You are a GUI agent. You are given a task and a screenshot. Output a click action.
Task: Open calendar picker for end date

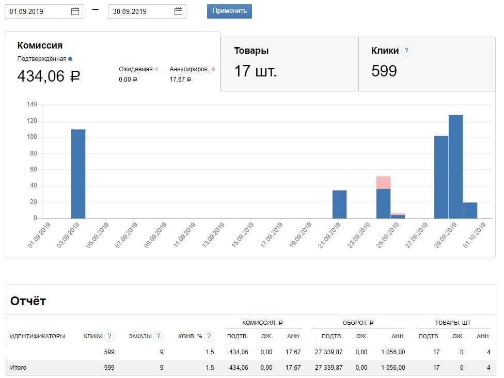178,11
